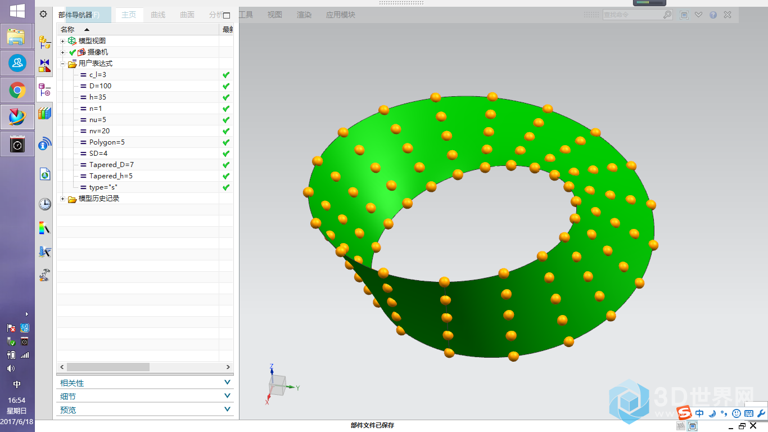The width and height of the screenshot is (768, 432).
Task: Expand the 摄像机 tree node
Action: [63, 52]
